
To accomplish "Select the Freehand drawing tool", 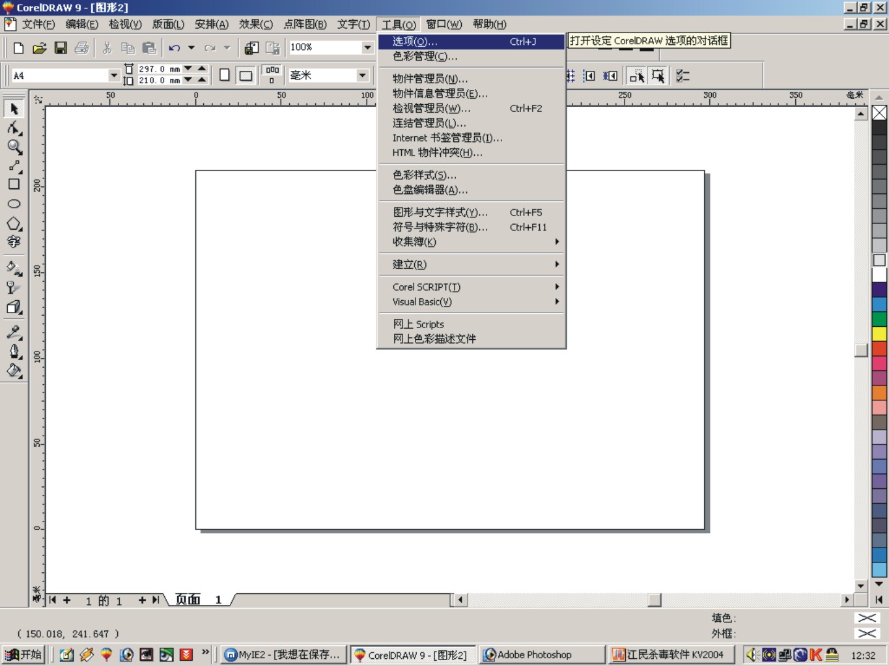I will (x=14, y=165).
